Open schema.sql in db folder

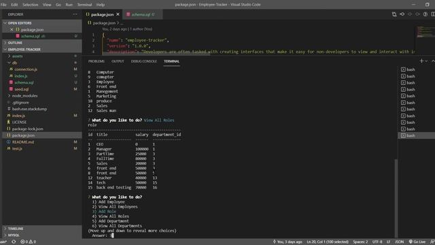coord(42,82)
